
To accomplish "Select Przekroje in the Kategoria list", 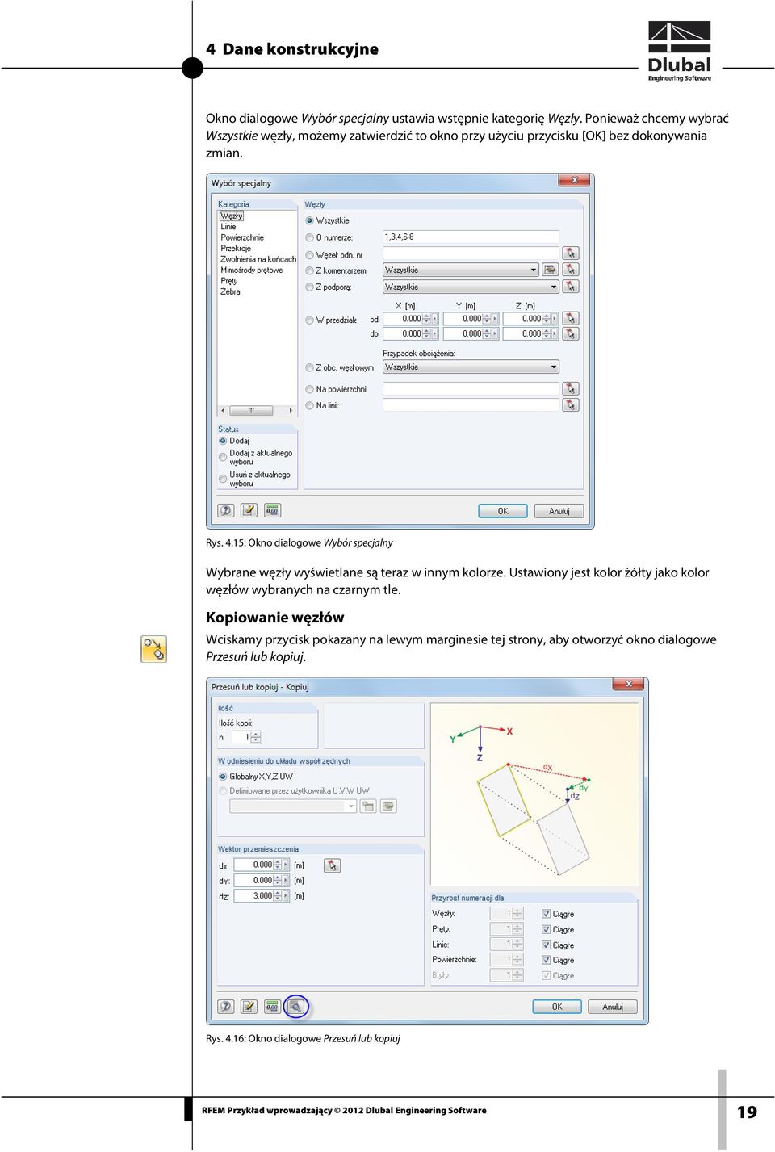I will (236, 249).
